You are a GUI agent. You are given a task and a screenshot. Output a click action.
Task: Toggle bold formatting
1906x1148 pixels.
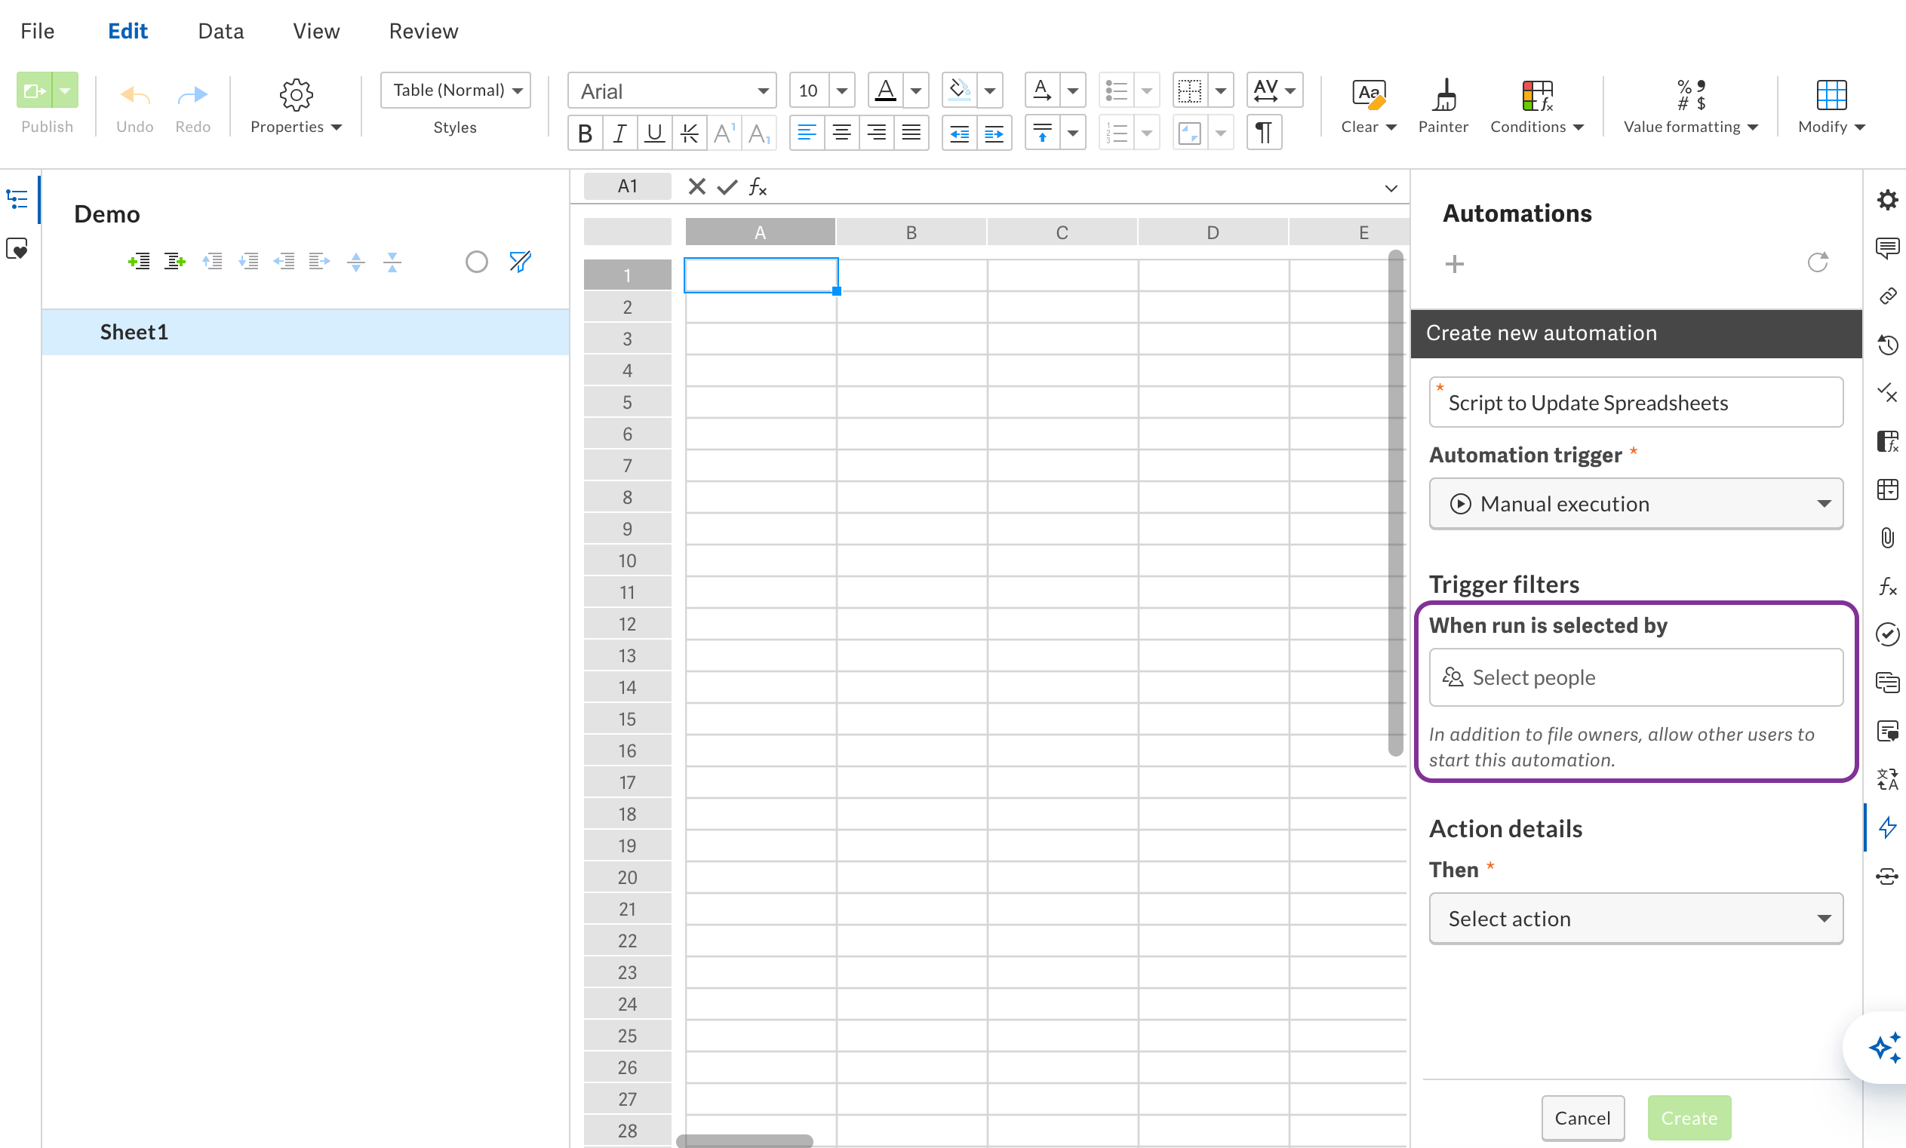(585, 134)
